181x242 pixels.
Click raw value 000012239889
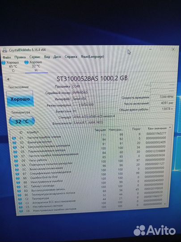(155, 151)
